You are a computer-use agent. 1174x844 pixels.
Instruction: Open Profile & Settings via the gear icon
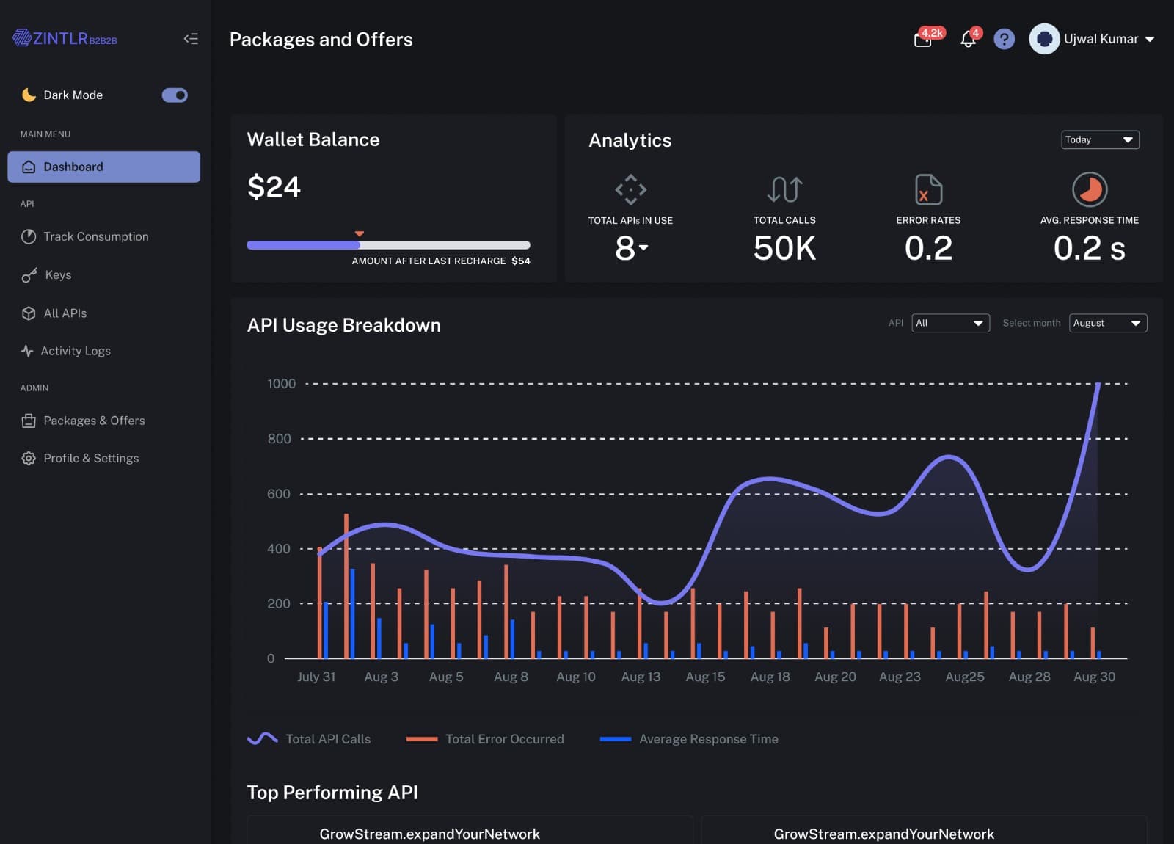(28, 458)
